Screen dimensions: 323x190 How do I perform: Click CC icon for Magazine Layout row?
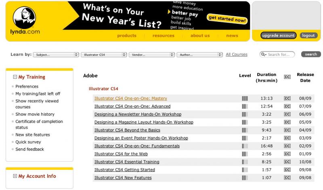pyautogui.click(x=287, y=122)
